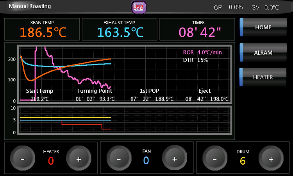Tap the OP 0.0% value
This screenshot has width=293, height=176.
coord(236,7)
